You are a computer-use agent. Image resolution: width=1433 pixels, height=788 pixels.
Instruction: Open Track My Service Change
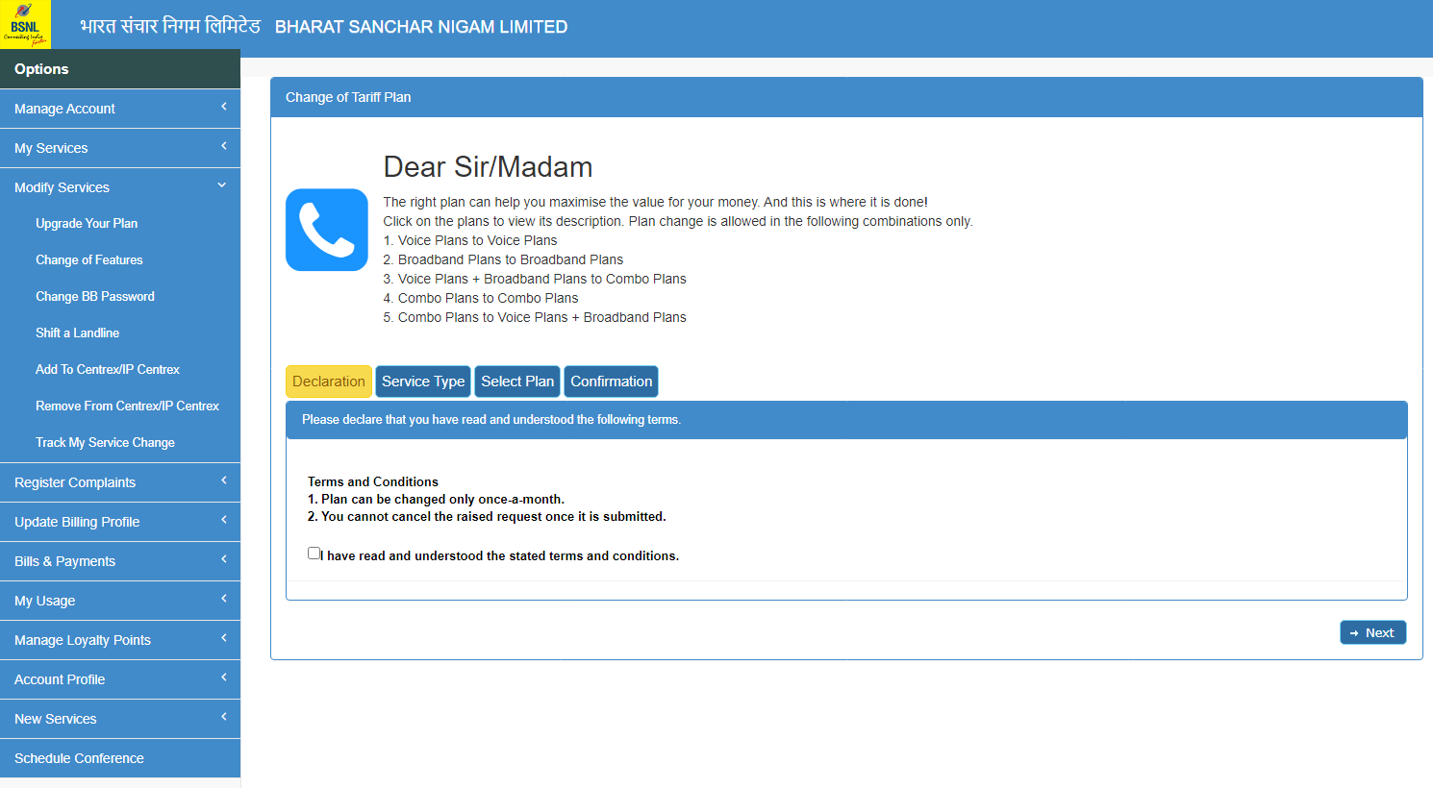[x=105, y=442]
